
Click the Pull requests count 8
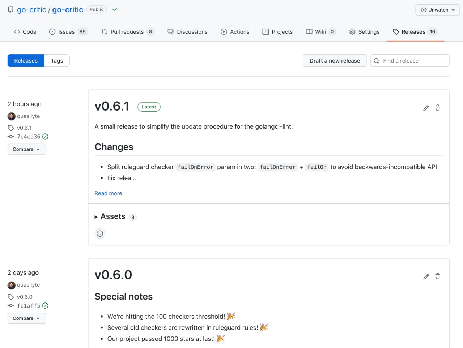point(150,32)
